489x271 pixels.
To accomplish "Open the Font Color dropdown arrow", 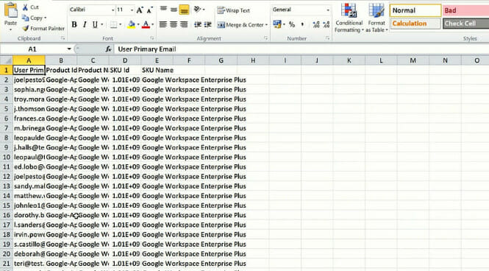I will click(x=152, y=24).
